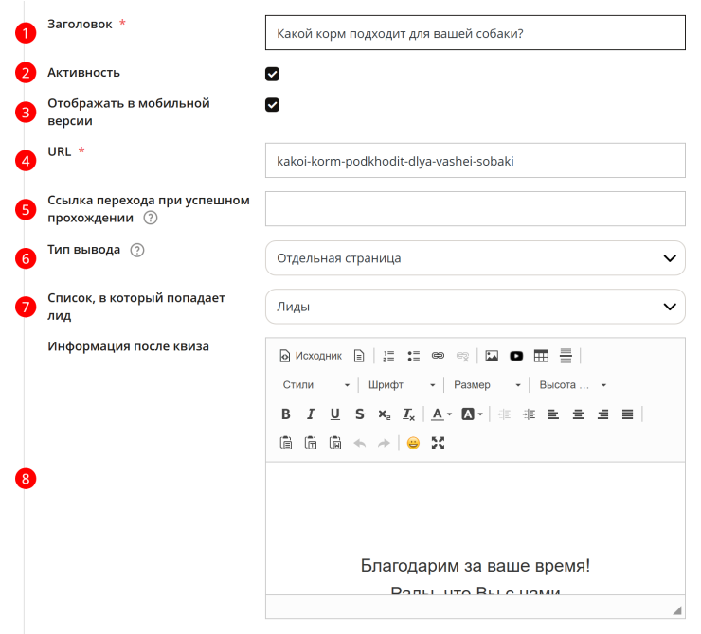The width and height of the screenshot is (701, 634).
Task: Click the Заголовок input field
Action: tap(476, 32)
